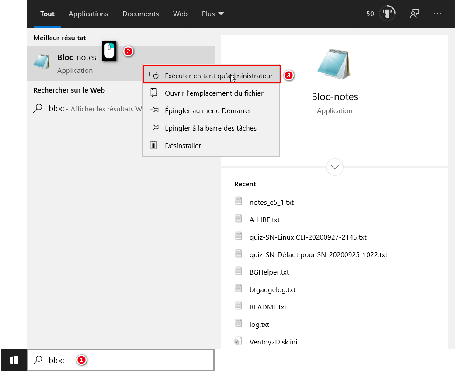
Task: Click the pin icon for Épingler à la barre des tâches
Action: point(154,127)
